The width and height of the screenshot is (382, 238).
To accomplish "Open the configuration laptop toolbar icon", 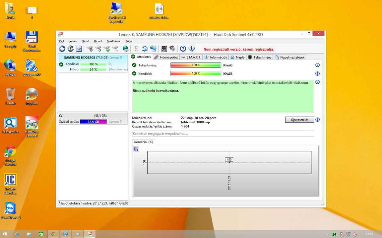I will 164,49.
